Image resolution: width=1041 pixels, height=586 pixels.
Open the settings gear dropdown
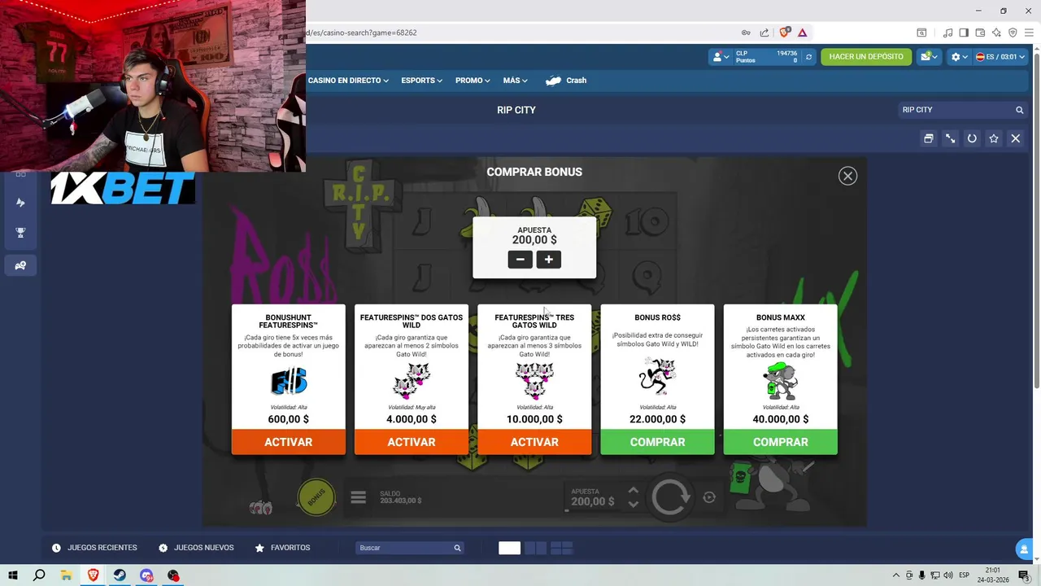coord(959,57)
